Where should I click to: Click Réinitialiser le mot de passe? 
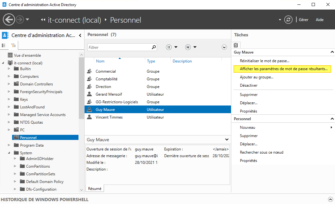(x=265, y=61)
